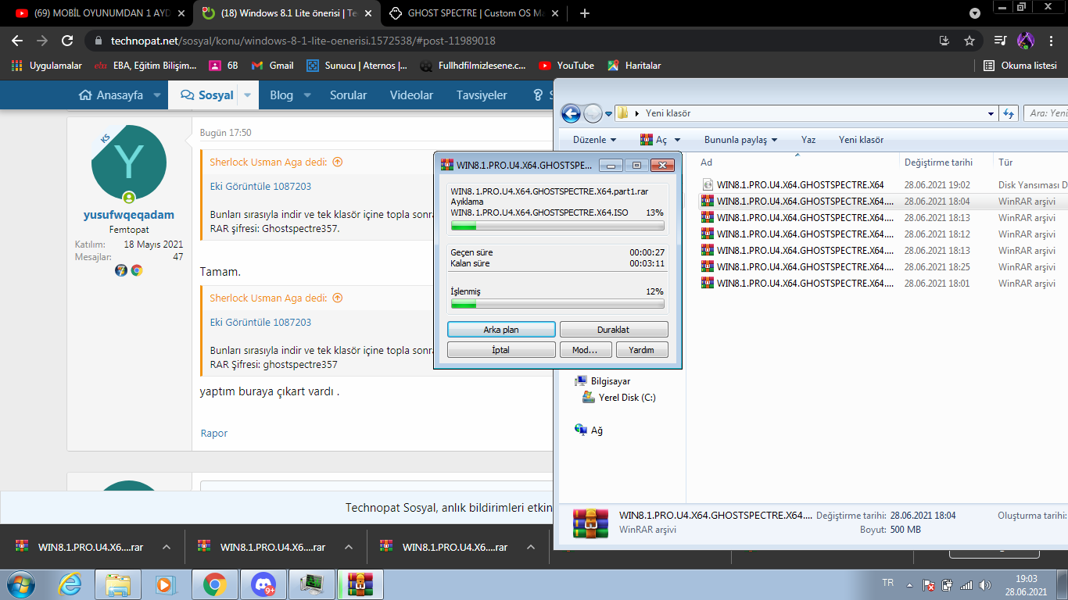
Task: Open the Chrome profile avatar
Action: [x=1025, y=41]
